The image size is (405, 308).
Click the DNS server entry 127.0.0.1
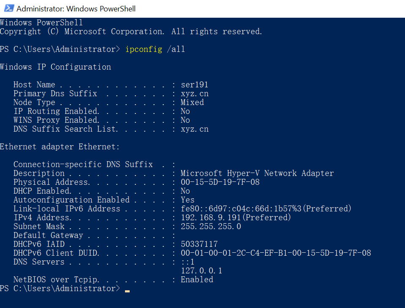[201, 270]
